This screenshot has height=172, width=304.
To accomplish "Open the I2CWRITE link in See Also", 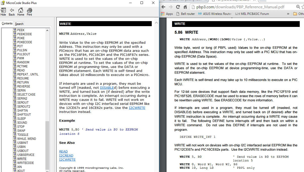I will point(67,160).
